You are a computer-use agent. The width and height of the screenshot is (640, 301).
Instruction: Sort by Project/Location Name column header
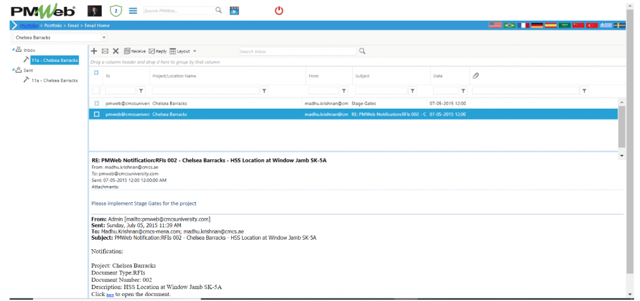tap(174, 76)
